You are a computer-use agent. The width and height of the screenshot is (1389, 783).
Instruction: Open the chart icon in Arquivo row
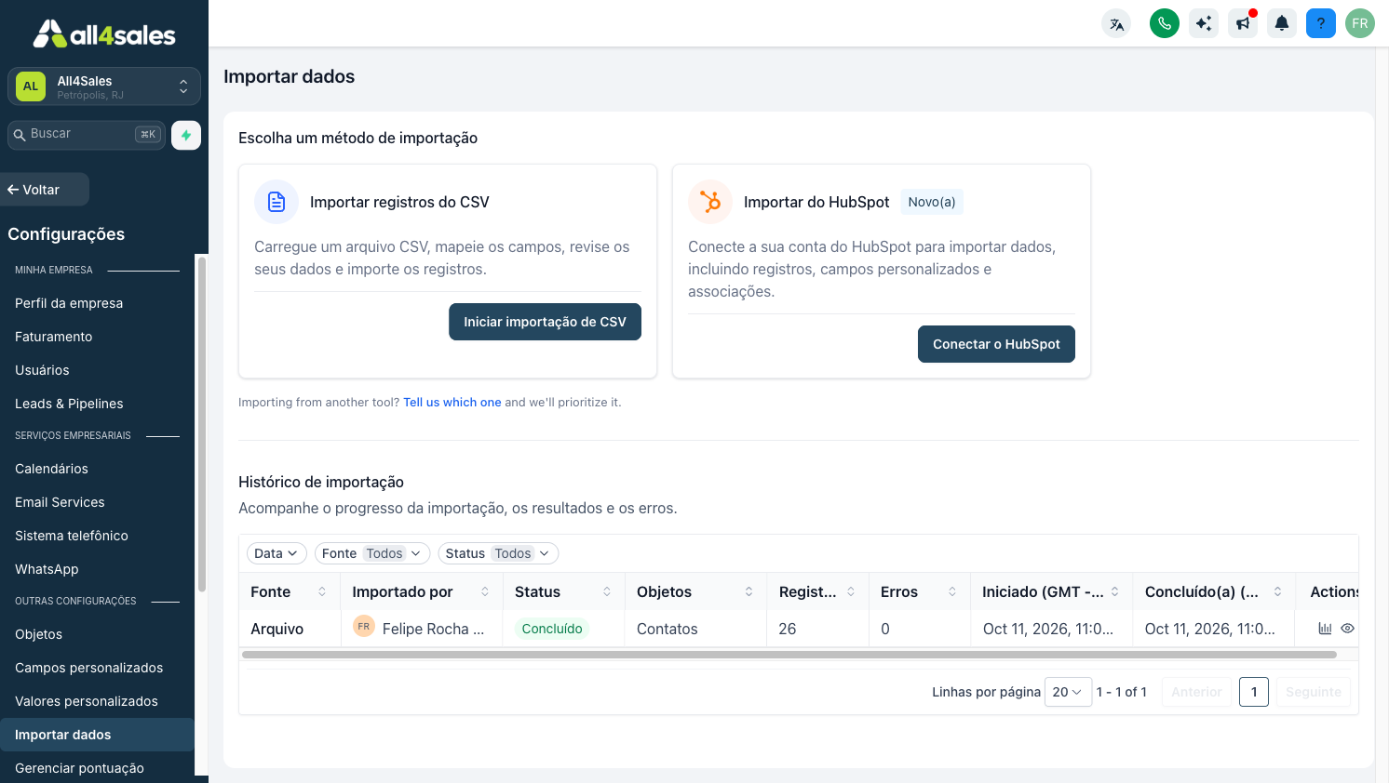(1325, 629)
